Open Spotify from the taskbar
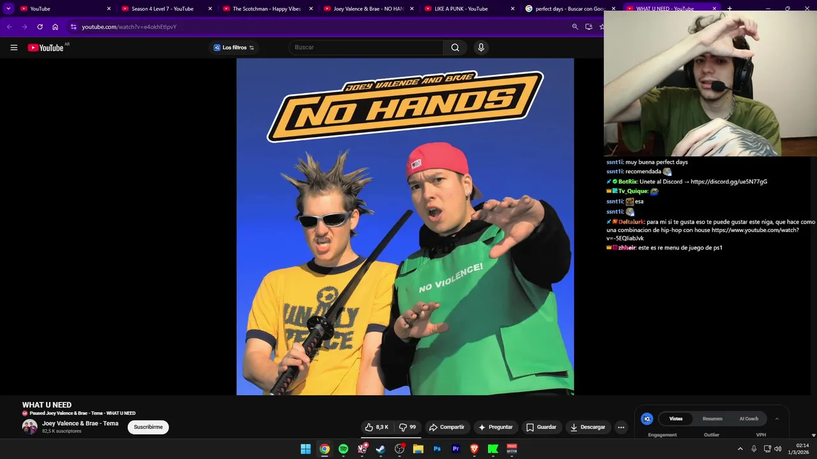Screen dimensions: 817x459 [343, 449]
